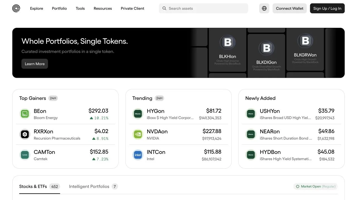Viewport: 357px width, 200px height.
Task: Click the BLKHIon token icon in banner
Action: pyautogui.click(x=228, y=42)
